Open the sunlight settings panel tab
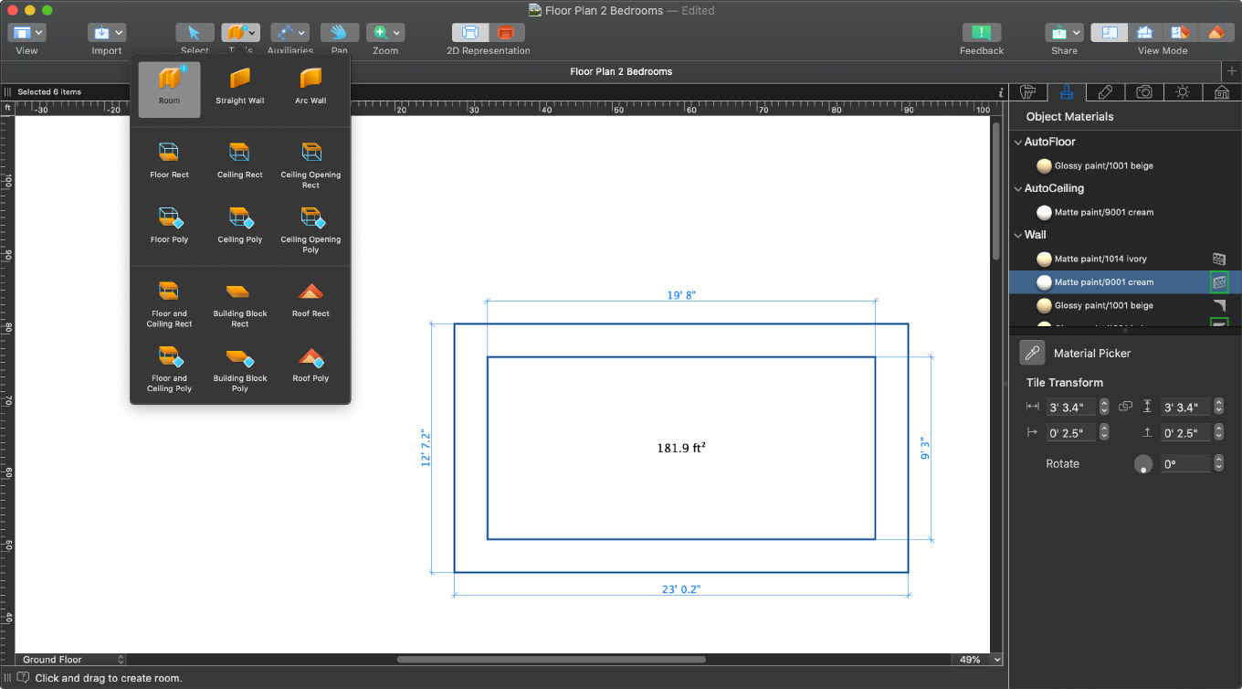This screenshot has height=689, width=1242. 1182,92
